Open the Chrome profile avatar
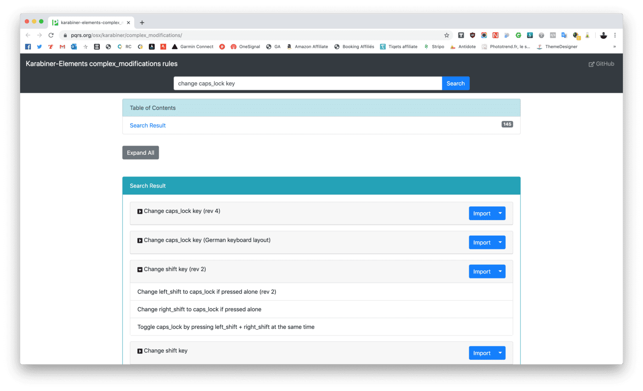Image resolution: width=643 pixels, height=391 pixels. coord(604,35)
